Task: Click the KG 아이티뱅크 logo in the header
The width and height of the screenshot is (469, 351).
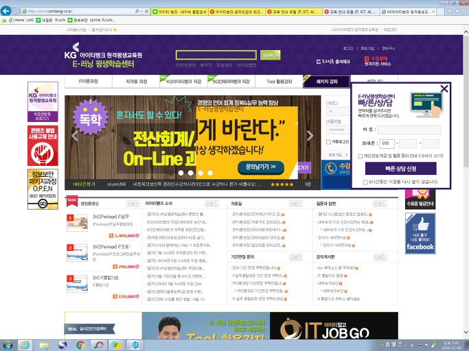Action: point(103,56)
